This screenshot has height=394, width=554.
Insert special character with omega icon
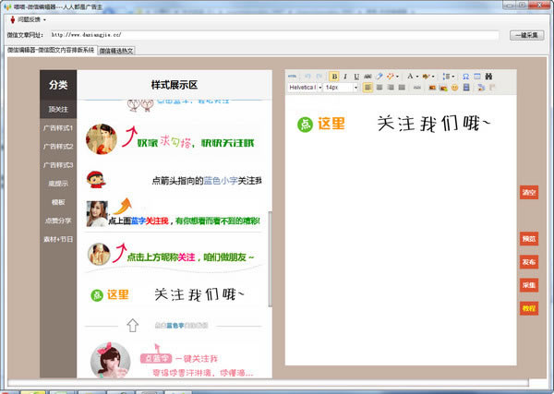[465, 76]
